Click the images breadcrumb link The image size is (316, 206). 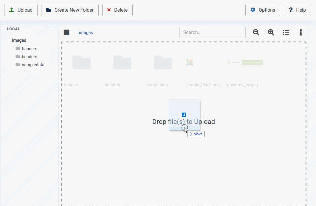coord(86,33)
